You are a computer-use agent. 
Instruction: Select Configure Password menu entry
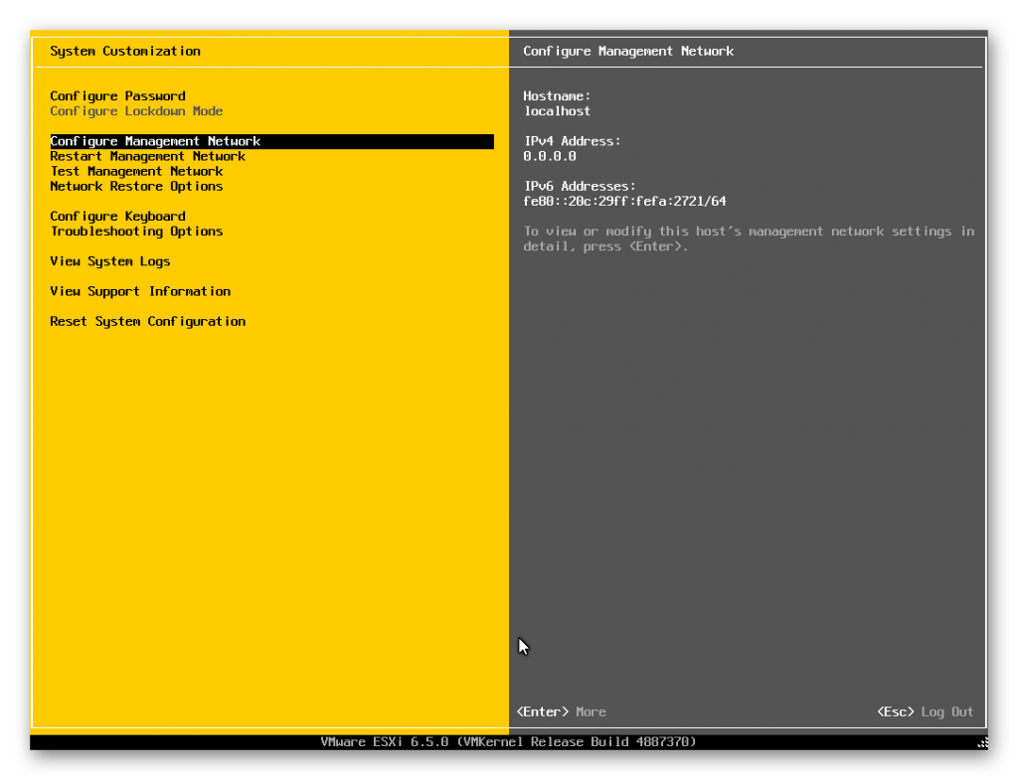click(117, 96)
